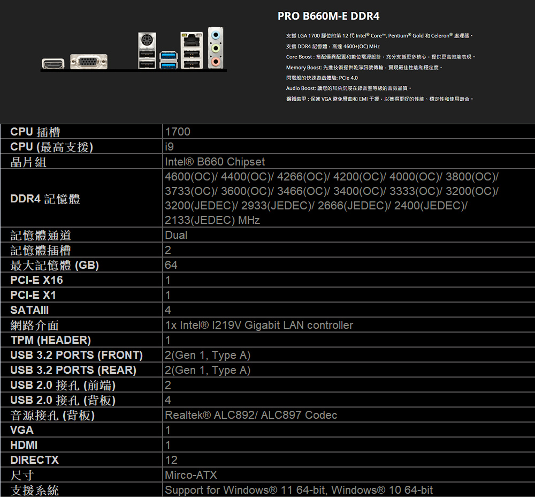Click the bottom blue USB 3.2 port
Image resolution: width=535 pixels, height=497 pixels.
coord(168,65)
